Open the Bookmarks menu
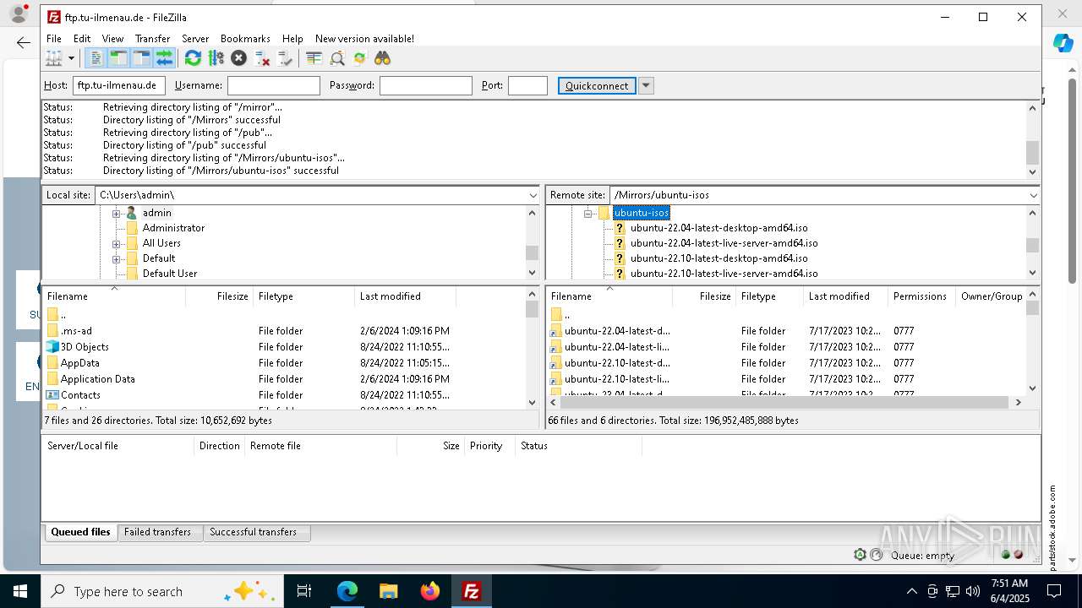Viewport: 1082px width, 608px height. coord(245,39)
